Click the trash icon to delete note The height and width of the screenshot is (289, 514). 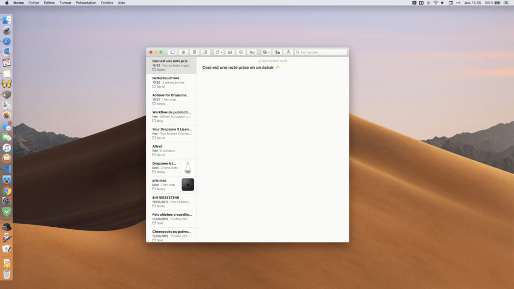pos(194,52)
